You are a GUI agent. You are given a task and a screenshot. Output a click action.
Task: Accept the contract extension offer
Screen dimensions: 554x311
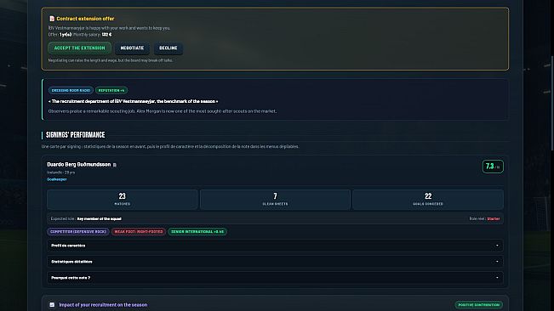click(79, 48)
